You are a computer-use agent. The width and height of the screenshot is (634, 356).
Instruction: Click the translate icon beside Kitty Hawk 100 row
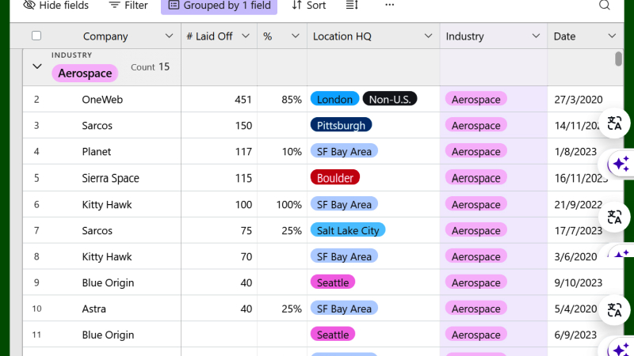click(614, 217)
